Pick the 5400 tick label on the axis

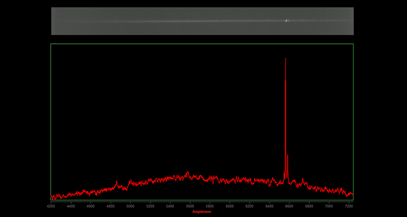170,206
